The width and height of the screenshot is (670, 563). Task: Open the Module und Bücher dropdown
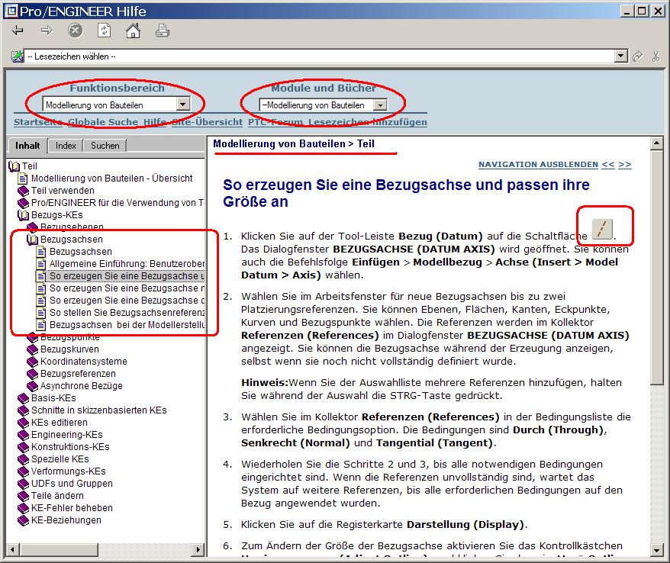380,105
